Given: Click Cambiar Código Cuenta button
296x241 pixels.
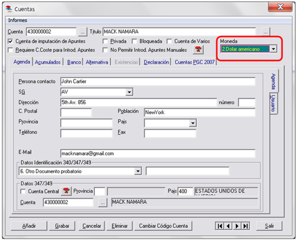Looking at the screenshot, I should pyautogui.click(x=163, y=226).
